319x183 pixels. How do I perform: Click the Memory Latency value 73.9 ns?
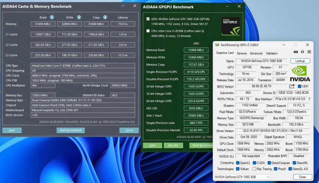click(x=123, y=24)
